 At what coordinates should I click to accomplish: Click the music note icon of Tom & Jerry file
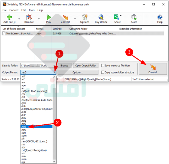pos(4,33)
